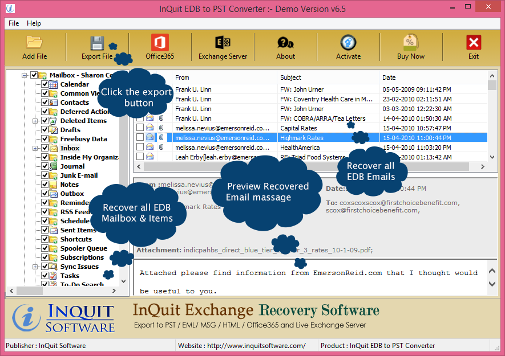
Task: Click the email list horizontal scroll-right arrow
Action: point(482,166)
